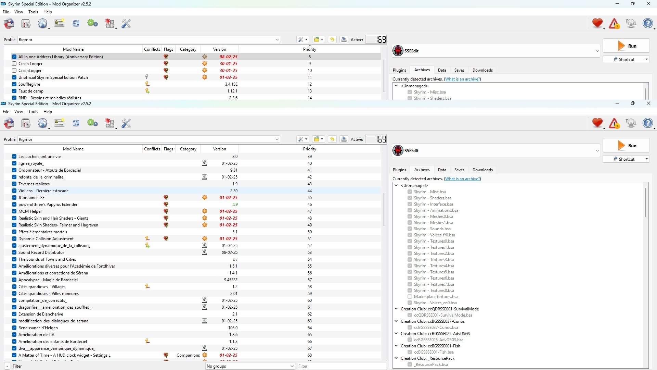
Task: Uncheck MCM Helper mod checkbox
Action: click(x=14, y=211)
